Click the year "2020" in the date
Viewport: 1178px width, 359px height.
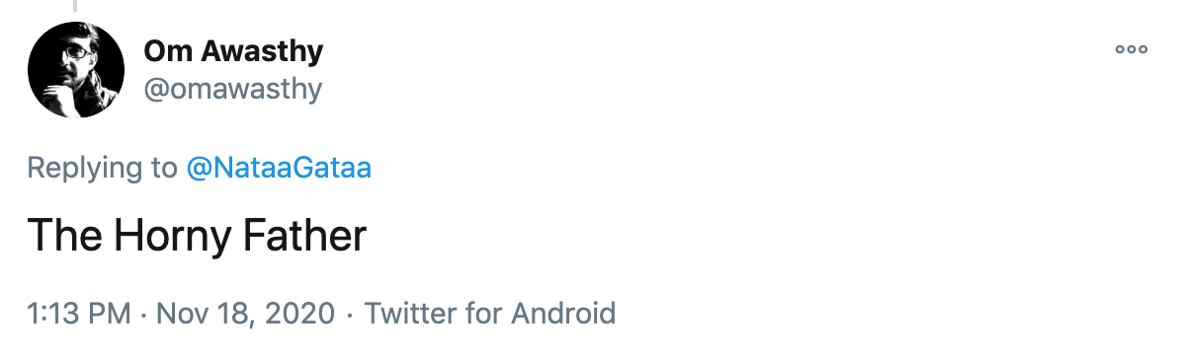297,313
